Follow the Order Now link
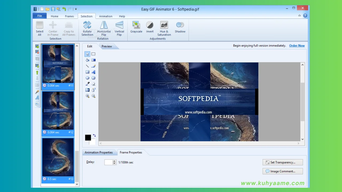 297,46
